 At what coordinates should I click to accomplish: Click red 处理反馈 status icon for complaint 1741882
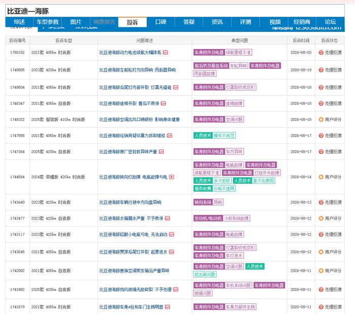click(321, 289)
